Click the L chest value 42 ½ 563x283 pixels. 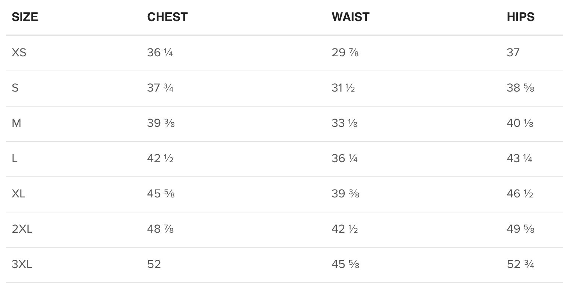160,158
